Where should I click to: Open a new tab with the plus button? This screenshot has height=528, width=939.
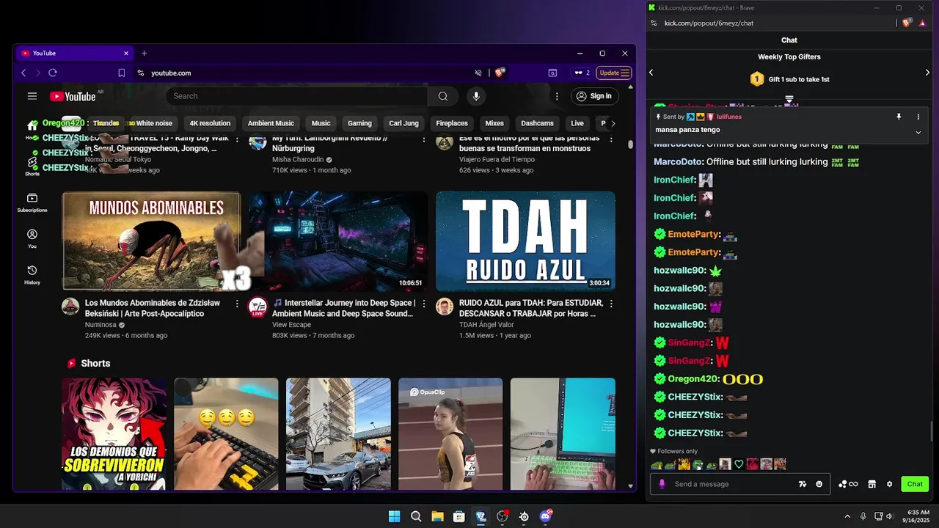(145, 53)
